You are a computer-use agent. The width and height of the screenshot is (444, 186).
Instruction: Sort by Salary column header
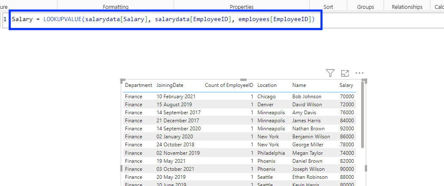[x=346, y=85]
